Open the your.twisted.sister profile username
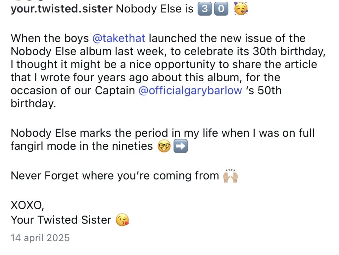This screenshot has width=339, height=255. click(x=62, y=9)
